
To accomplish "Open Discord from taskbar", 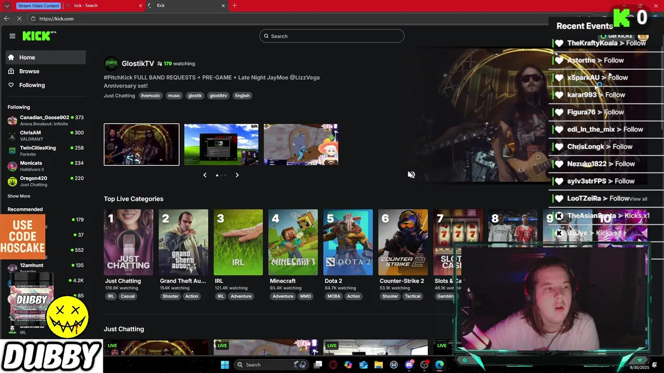I will click(409, 365).
